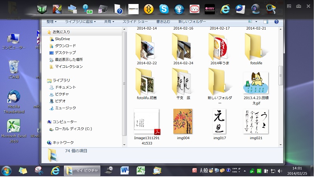Select お気に入り in navigation pane
This screenshot has height=177, width=315.
point(61,32)
